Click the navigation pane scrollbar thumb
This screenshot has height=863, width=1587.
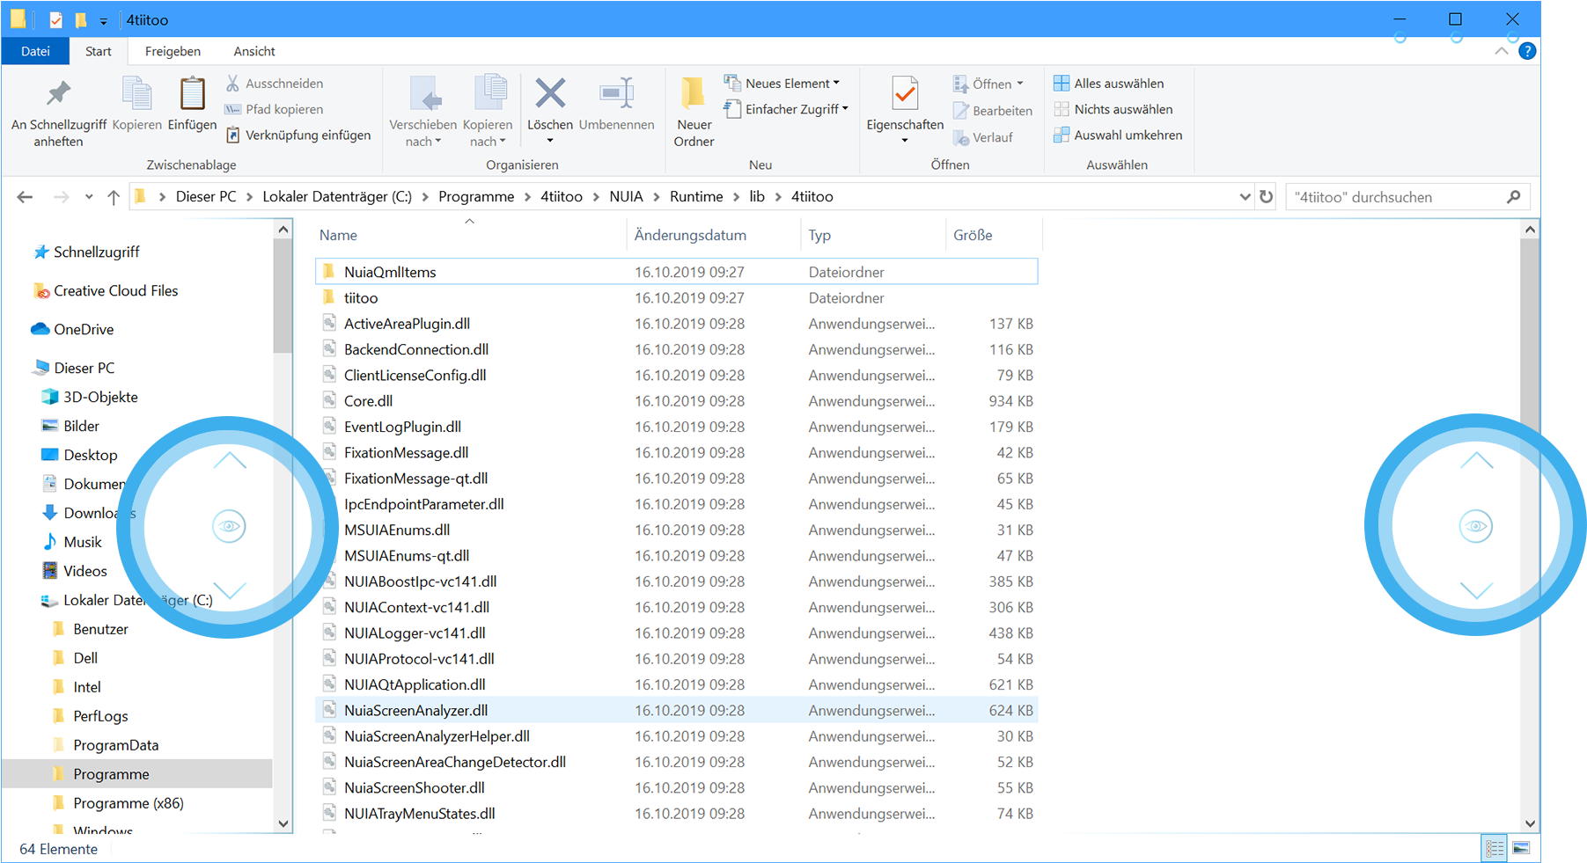point(283,295)
